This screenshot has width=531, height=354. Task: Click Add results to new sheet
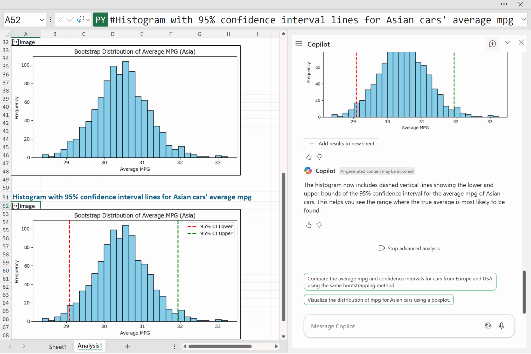(341, 143)
